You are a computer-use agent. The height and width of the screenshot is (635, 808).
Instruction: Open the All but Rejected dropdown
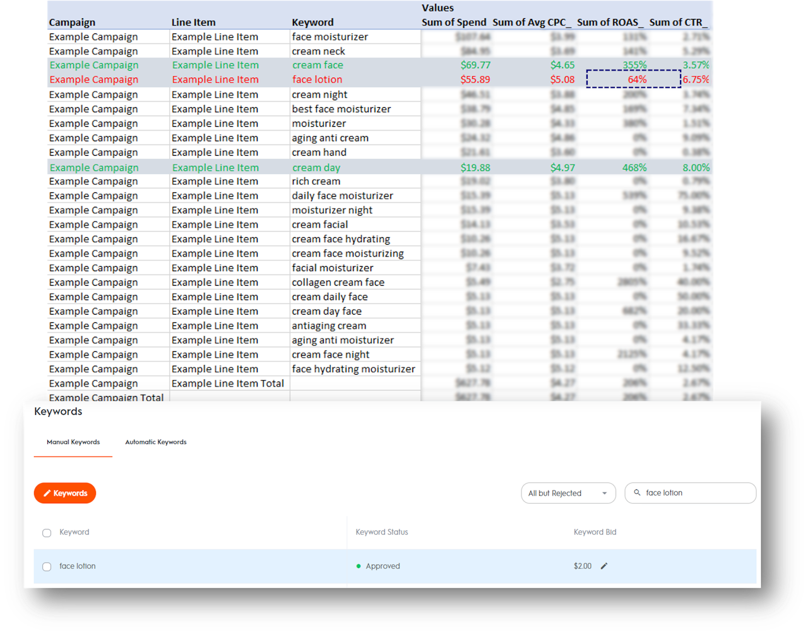[568, 493]
